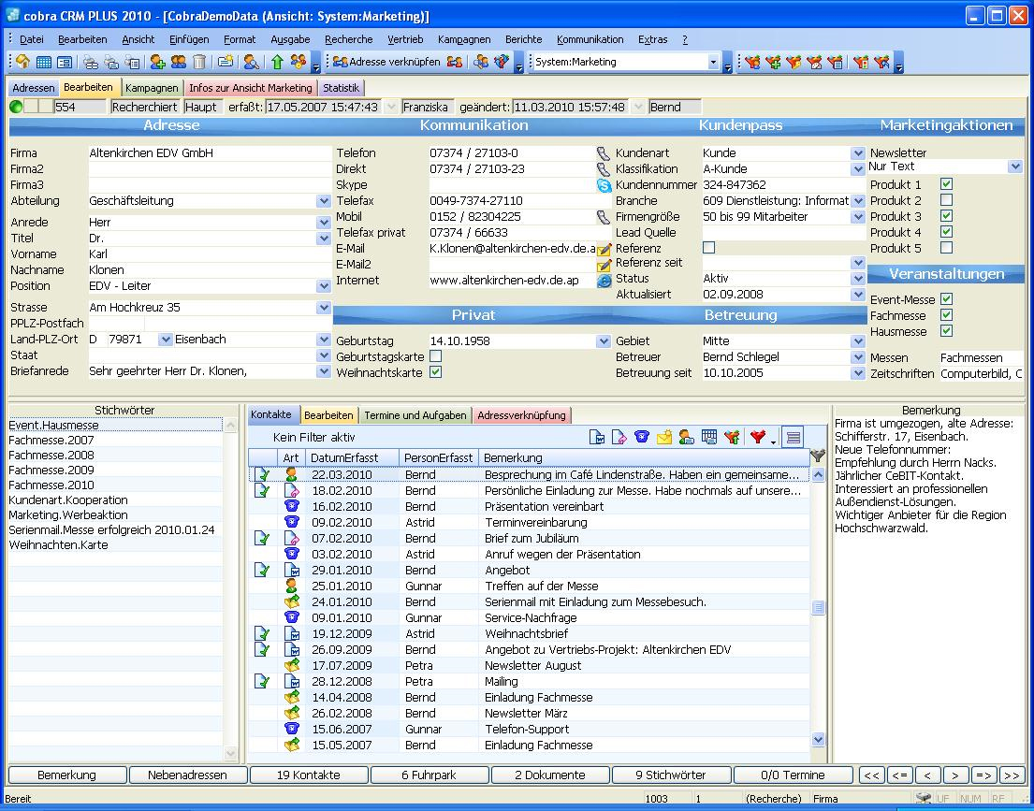The width and height of the screenshot is (1034, 811).
Task: Expand the Firmengröße dropdown
Action: 858,217
